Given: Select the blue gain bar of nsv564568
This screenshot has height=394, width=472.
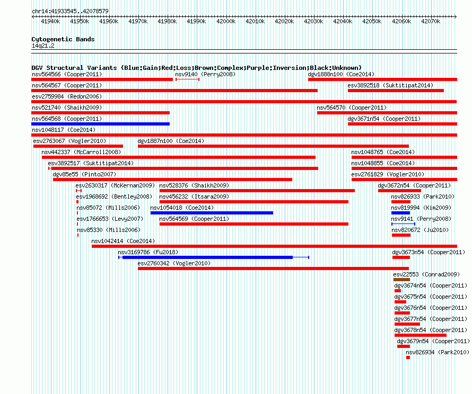Looking at the screenshot, I should click(101, 124).
